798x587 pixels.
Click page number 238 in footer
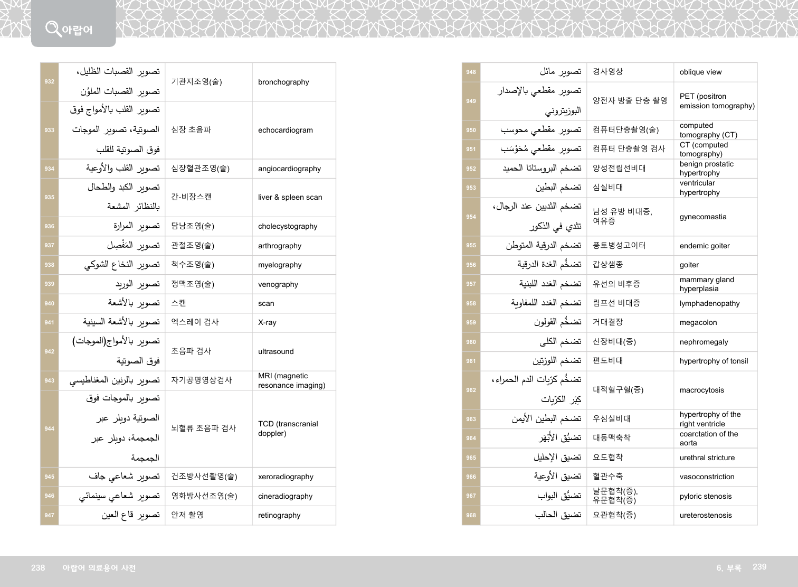coord(38,568)
